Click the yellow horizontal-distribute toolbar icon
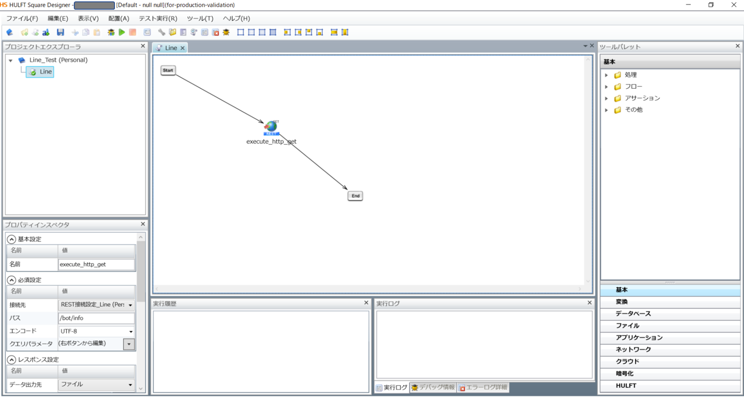744x397 pixels. [334, 32]
